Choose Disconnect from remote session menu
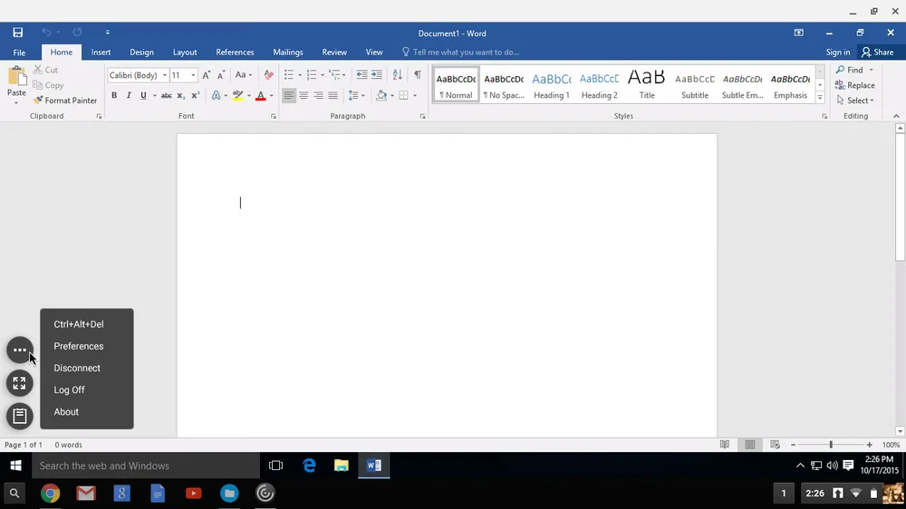 (77, 368)
